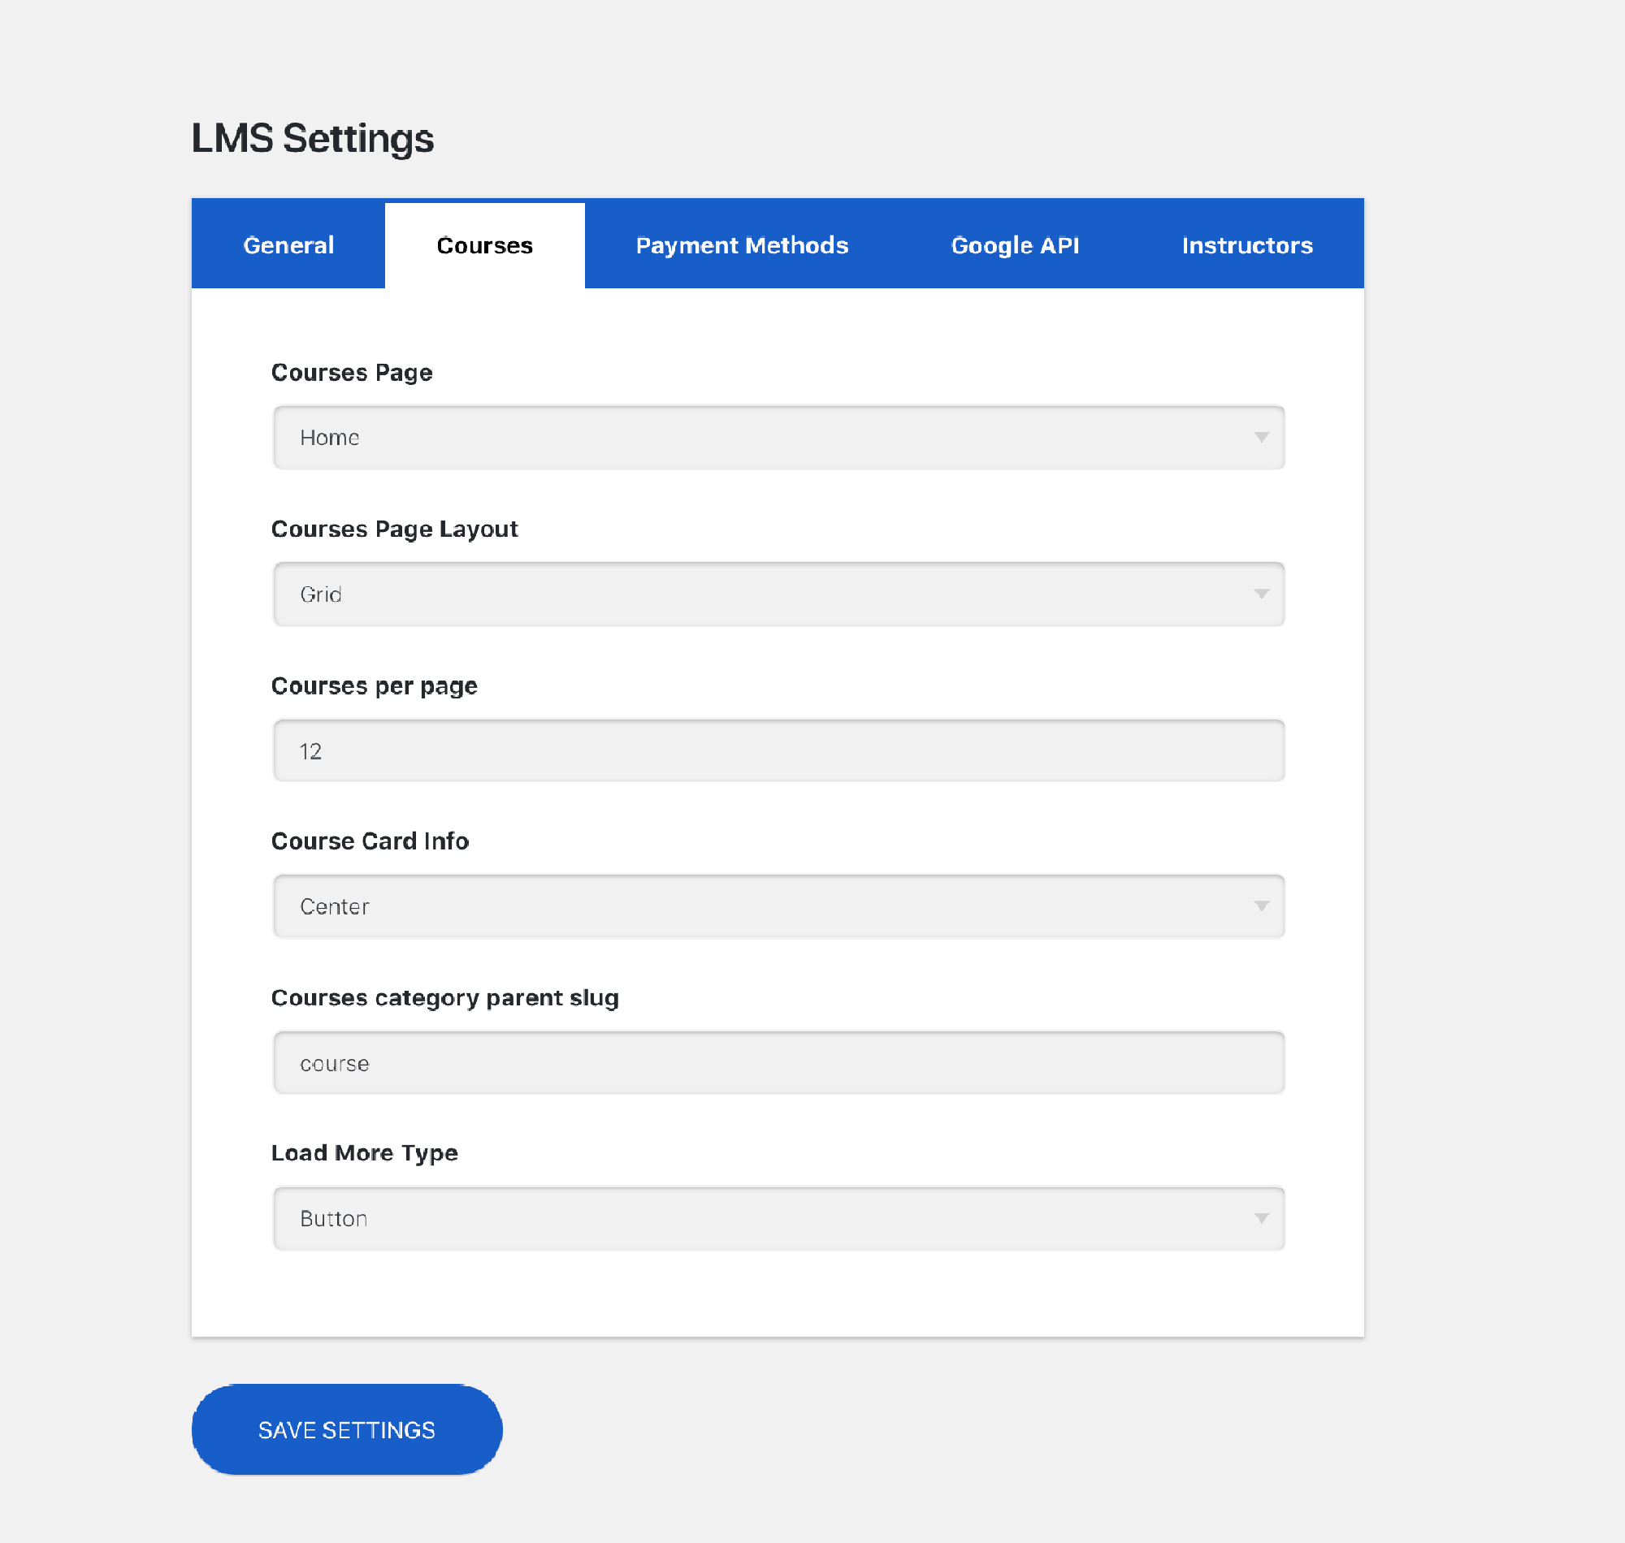
Task: Open the Courses Page Layout dropdown
Action: tap(778, 594)
